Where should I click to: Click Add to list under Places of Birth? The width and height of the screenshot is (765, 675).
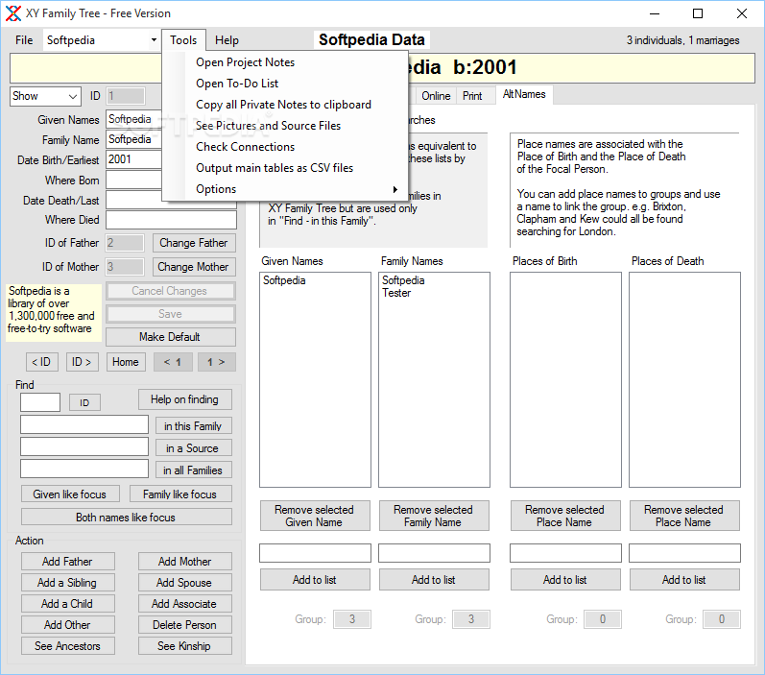[x=565, y=579]
